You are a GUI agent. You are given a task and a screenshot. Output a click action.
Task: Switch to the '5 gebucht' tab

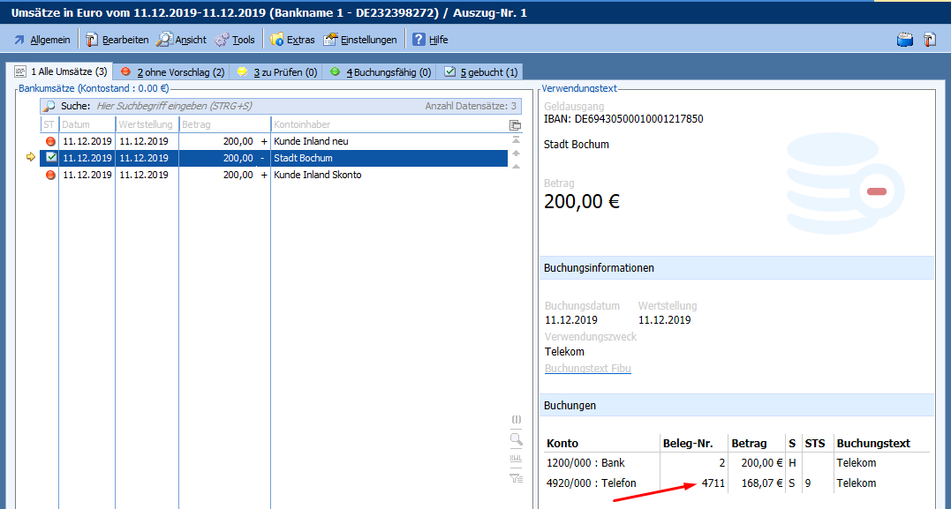click(x=481, y=72)
